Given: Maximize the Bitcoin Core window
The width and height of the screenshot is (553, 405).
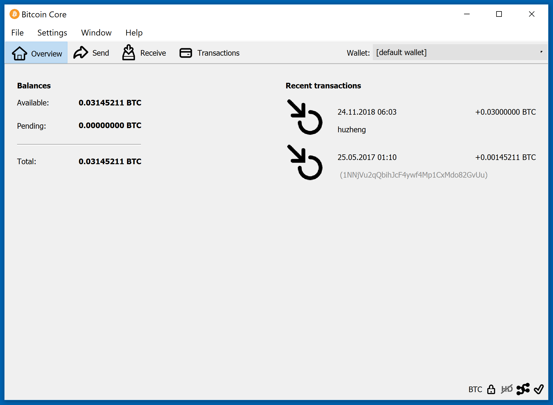Looking at the screenshot, I should (x=499, y=14).
